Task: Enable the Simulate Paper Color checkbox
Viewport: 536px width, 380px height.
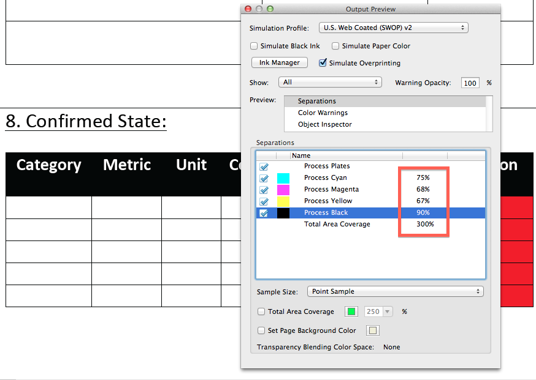Action: (x=335, y=46)
